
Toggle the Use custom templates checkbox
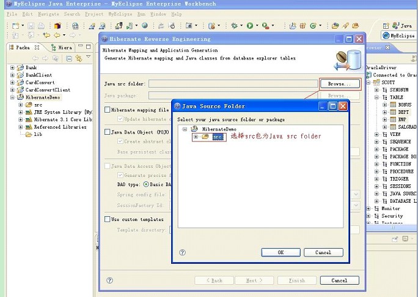coord(107,219)
